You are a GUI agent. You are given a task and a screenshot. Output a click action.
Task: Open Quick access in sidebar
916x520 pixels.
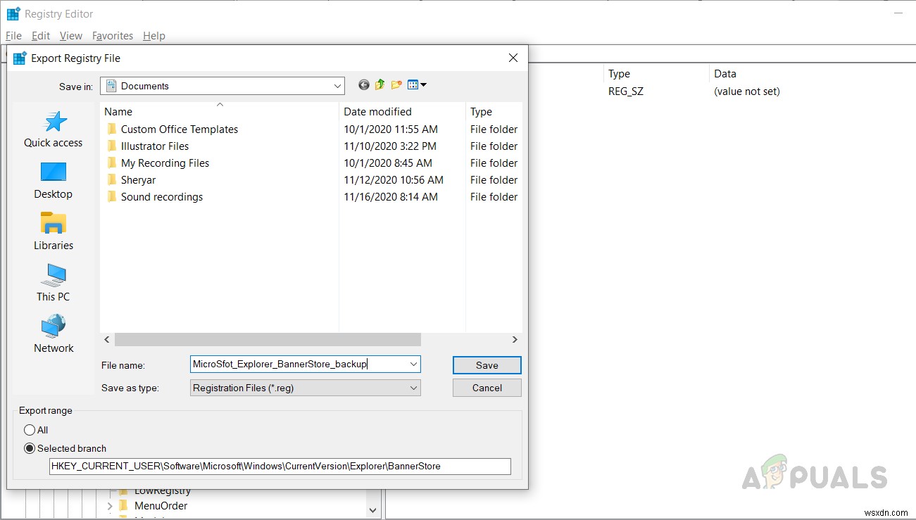[54, 129]
